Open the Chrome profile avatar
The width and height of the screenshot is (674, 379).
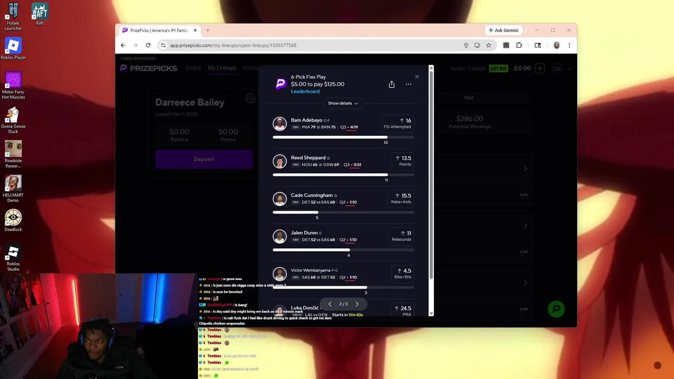pos(557,45)
